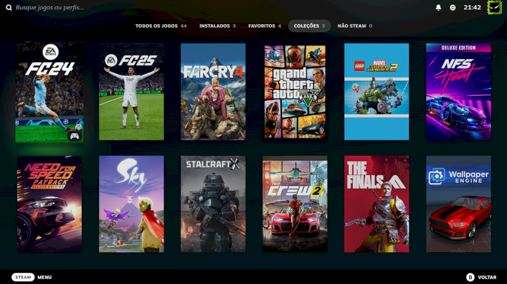Open the EA Sports FC 25 game cover
Image resolution: width=507 pixels, height=284 pixels.
pyautogui.click(x=131, y=92)
